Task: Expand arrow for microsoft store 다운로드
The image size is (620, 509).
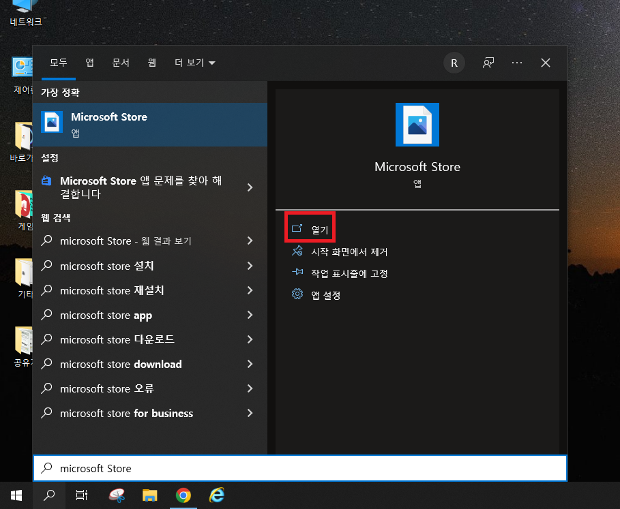Action: [250, 339]
